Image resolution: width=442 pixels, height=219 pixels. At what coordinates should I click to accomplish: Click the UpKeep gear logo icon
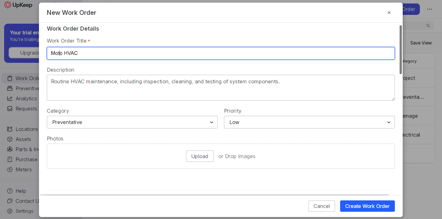tap(8, 5)
